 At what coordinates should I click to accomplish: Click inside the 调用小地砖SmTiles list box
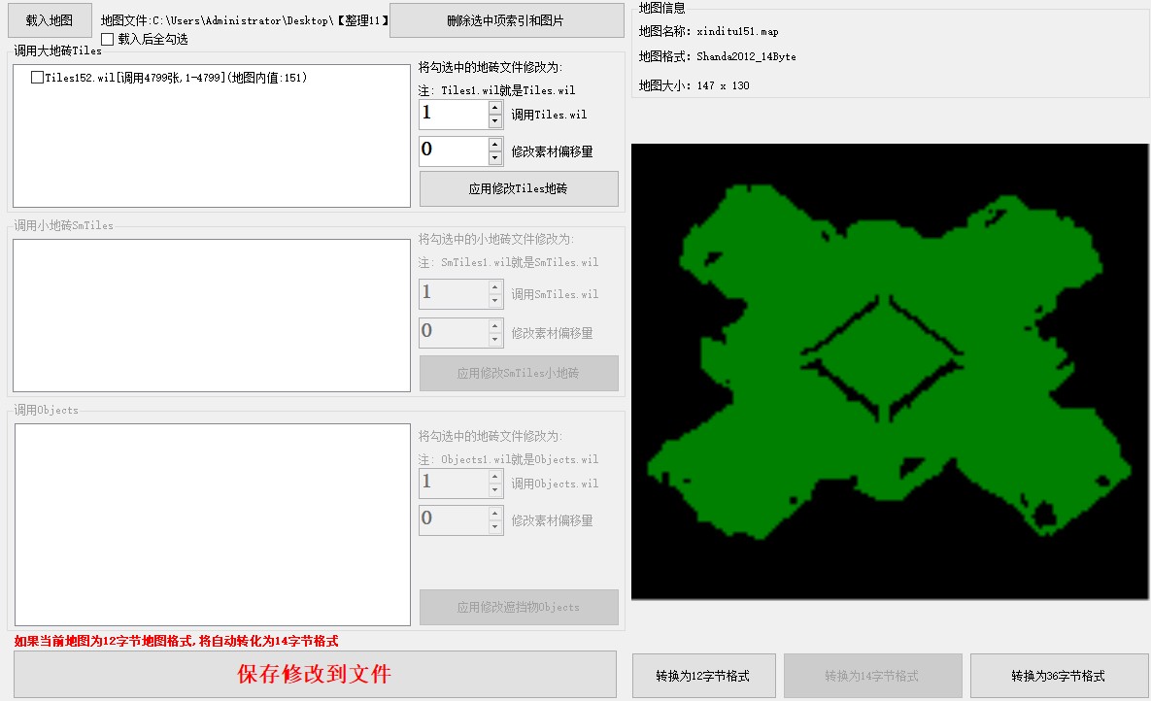coord(212,316)
